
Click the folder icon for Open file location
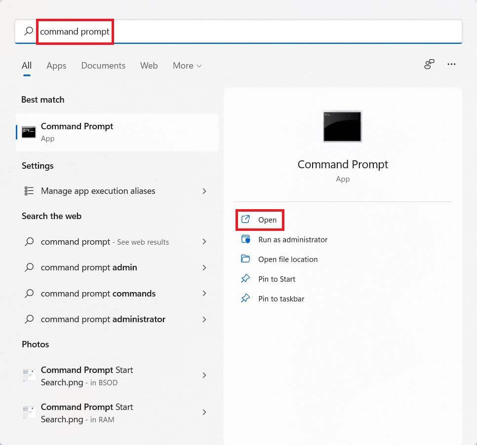[245, 259]
